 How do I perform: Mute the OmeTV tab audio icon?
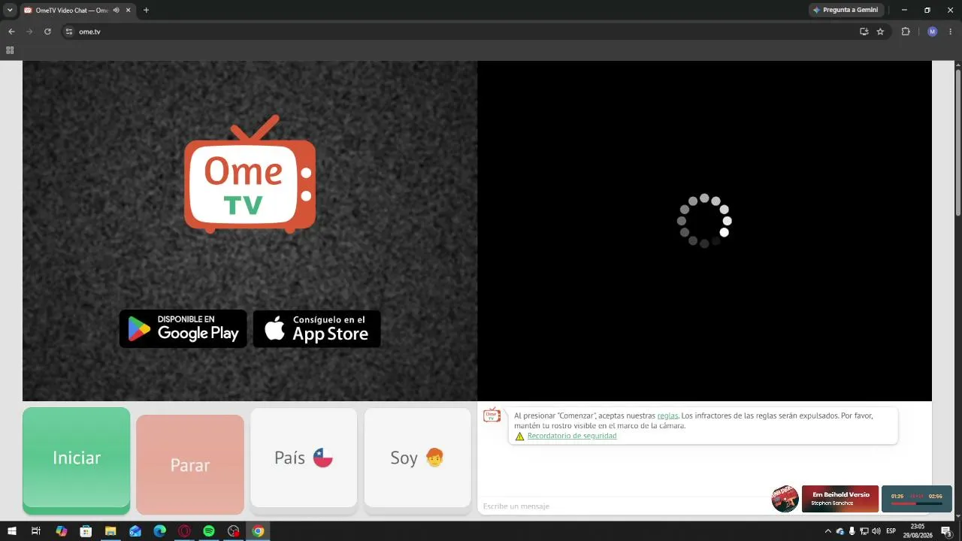pyautogui.click(x=116, y=10)
